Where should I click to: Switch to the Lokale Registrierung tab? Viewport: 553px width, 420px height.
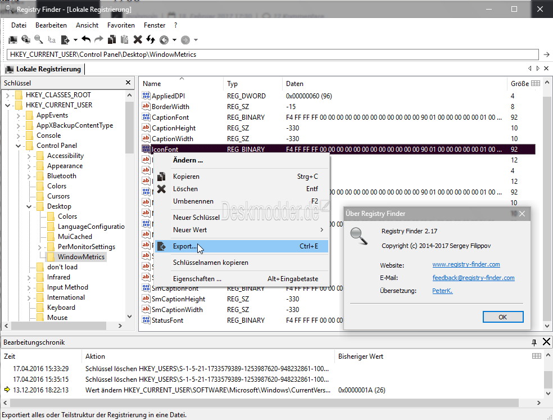[44, 69]
